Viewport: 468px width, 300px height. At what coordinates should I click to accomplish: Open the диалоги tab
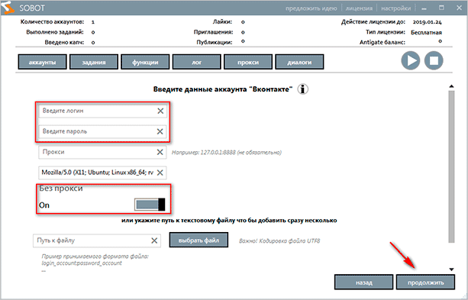click(299, 62)
